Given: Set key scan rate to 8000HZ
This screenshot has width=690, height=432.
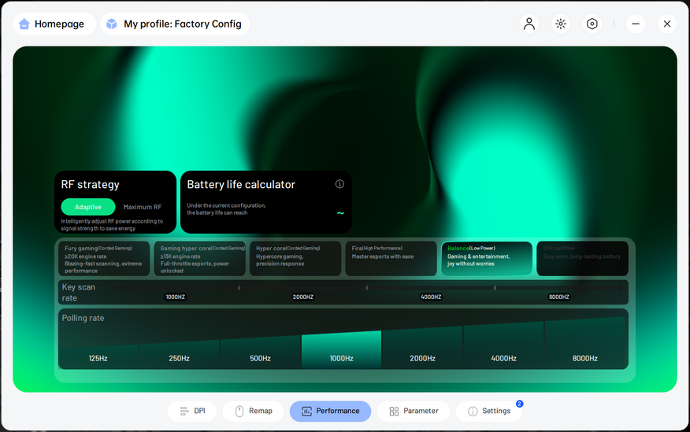Looking at the screenshot, I should coord(559,297).
